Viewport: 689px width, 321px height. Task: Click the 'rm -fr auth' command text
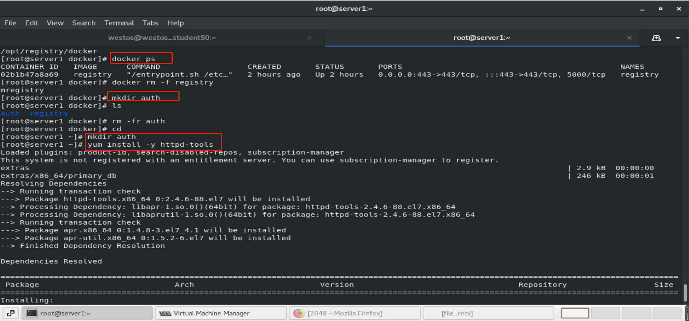coord(139,121)
